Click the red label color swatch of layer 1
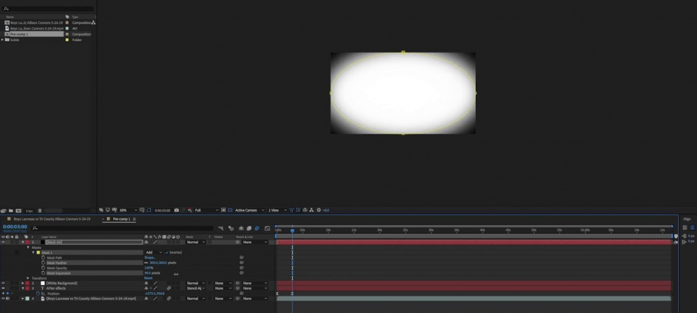Image resolution: width=697 pixels, height=313 pixels. [x=26, y=242]
